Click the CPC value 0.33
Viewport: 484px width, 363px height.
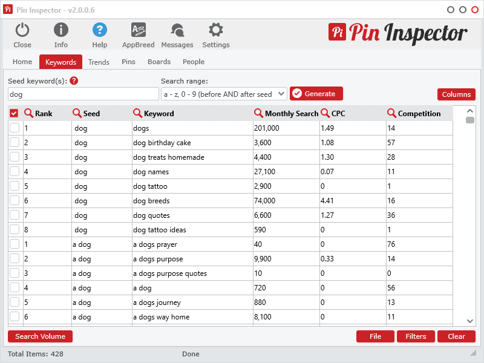[327, 259]
